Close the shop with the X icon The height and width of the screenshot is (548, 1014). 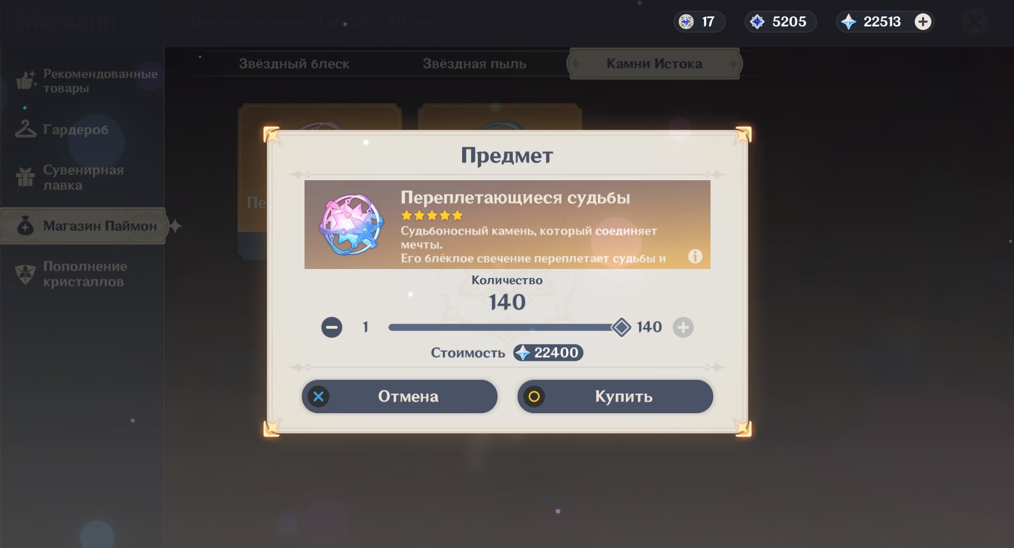[x=974, y=22]
